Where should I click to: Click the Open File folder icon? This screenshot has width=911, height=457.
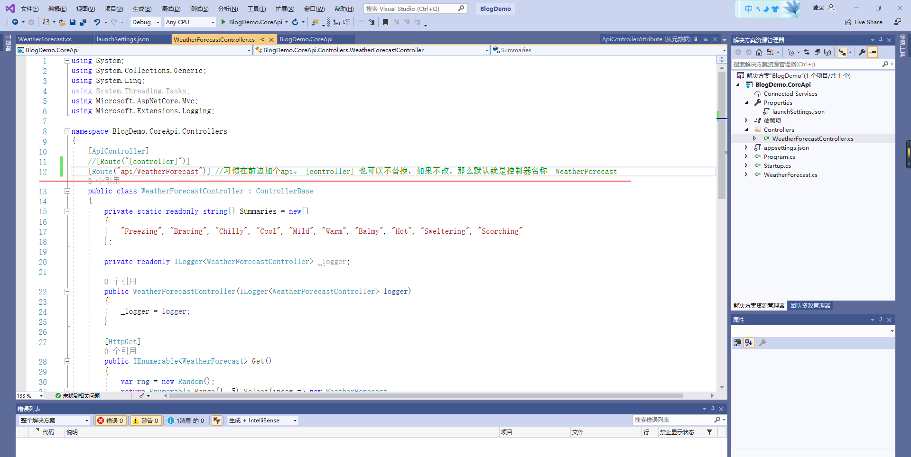(62, 22)
